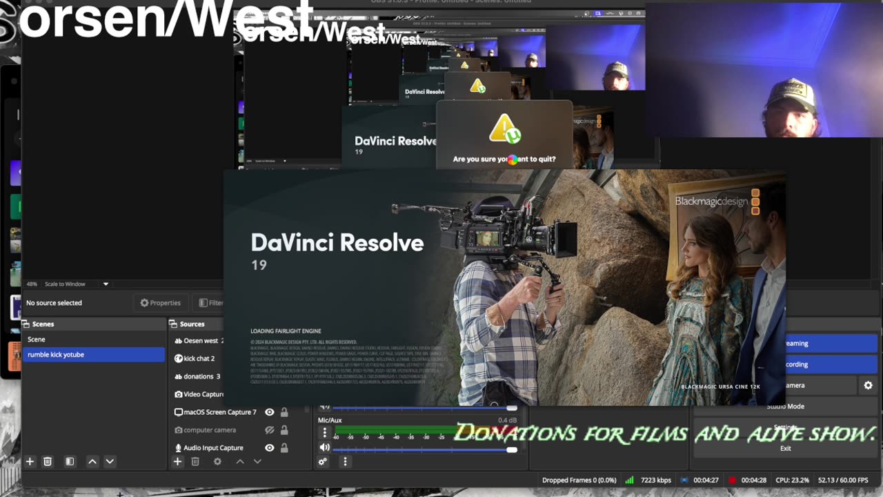Select the rumble kick yotube scene
This screenshot has height=497, width=883.
click(93, 354)
